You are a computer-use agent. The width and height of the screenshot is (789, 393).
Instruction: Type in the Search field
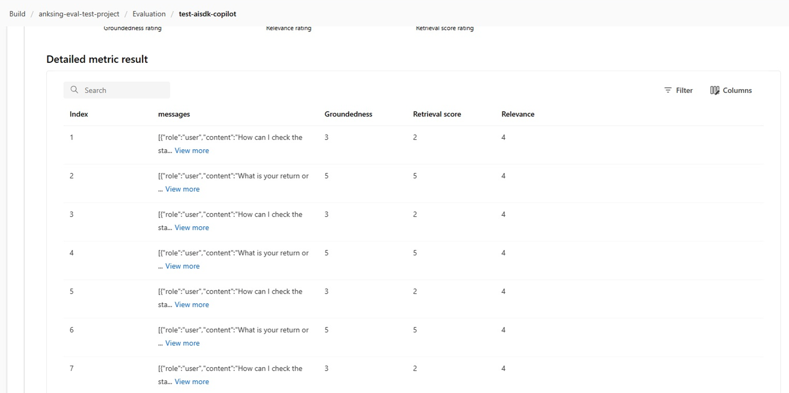[x=124, y=90]
